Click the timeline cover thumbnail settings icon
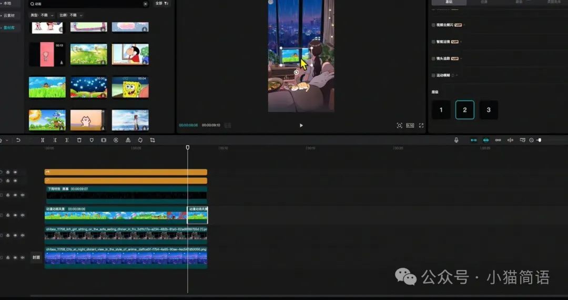Image resolution: width=568 pixels, height=300 pixels. [x=522, y=140]
